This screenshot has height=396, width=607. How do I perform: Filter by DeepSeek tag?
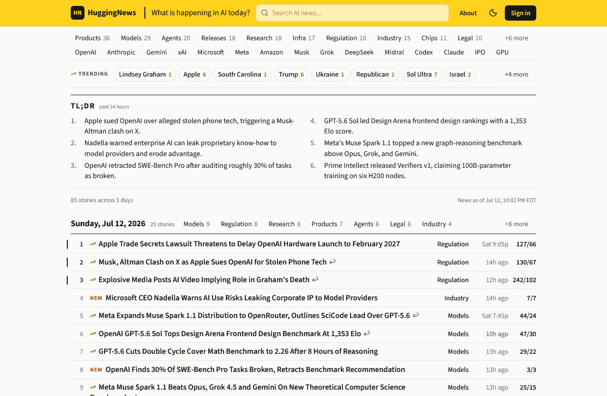click(x=359, y=52)
